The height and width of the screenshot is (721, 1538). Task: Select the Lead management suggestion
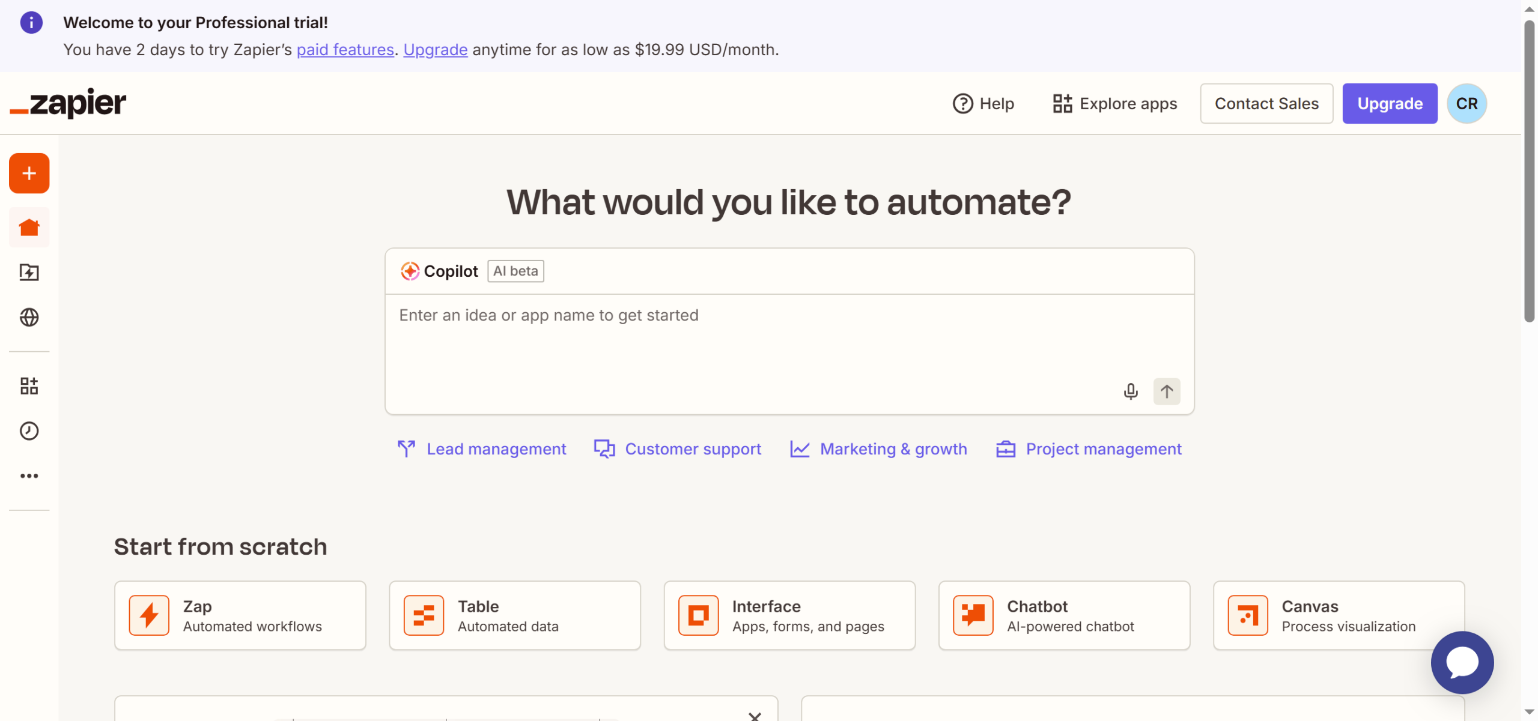(x=482, y=449)
